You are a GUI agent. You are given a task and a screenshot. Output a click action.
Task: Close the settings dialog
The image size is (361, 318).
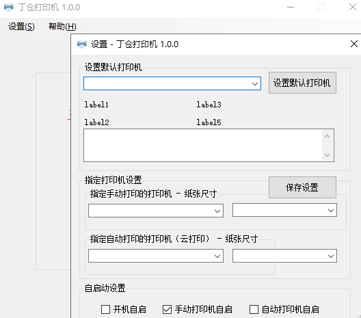coord(354,44)
